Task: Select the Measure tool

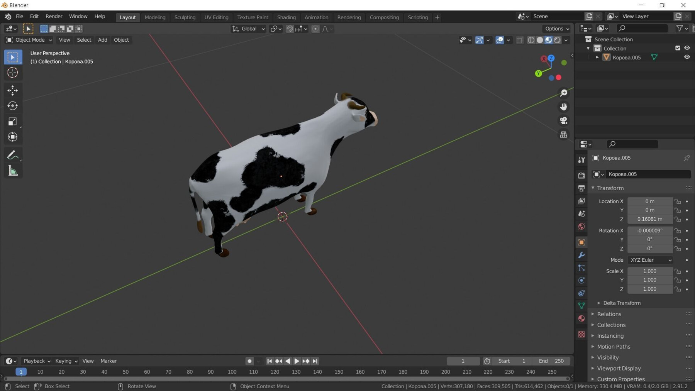Action: pyautogui.click(x=13, y=171)
